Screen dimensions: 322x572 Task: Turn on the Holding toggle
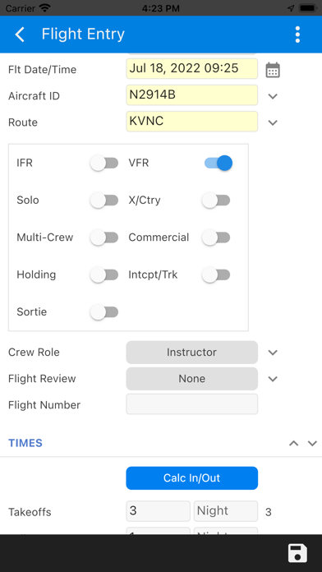click(104, 274)
